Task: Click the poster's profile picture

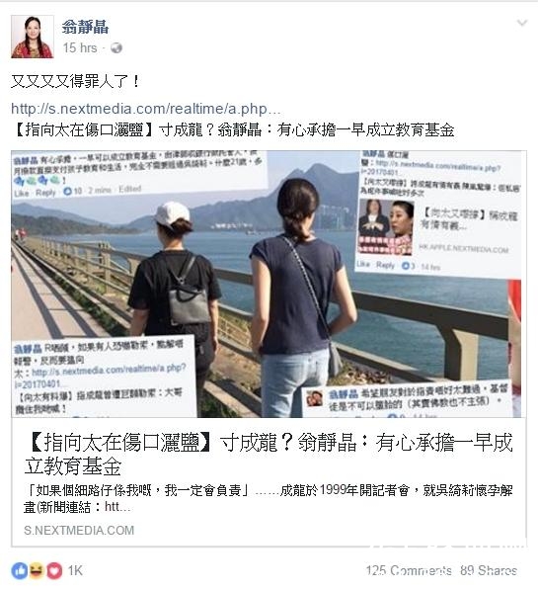Action: click(x=33, y=37)
